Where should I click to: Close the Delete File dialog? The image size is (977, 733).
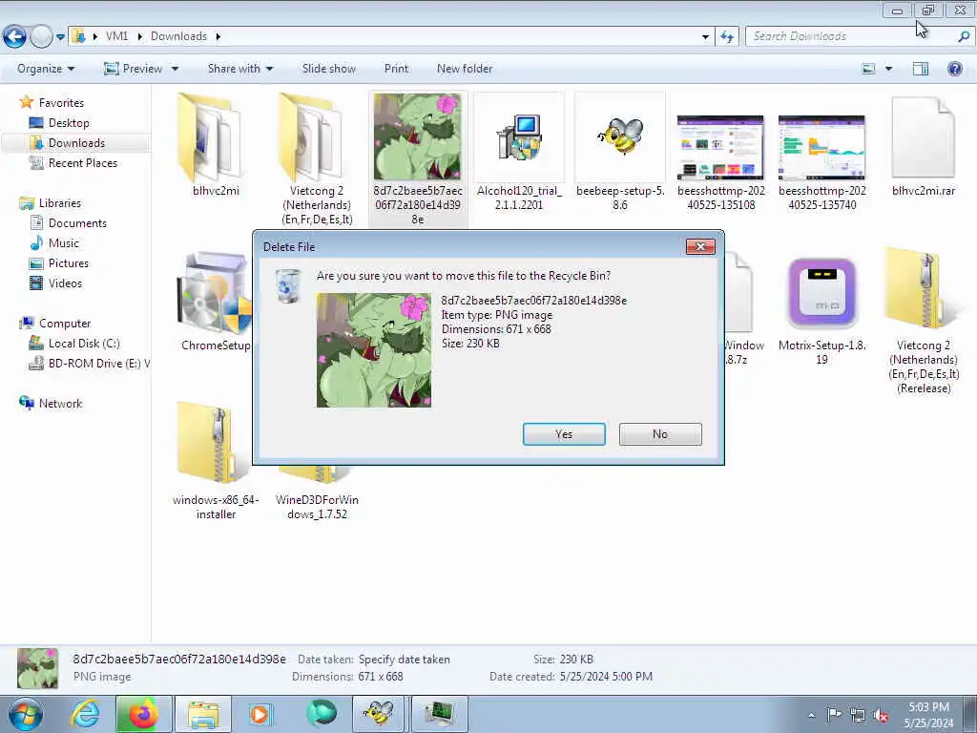[700, 247]
